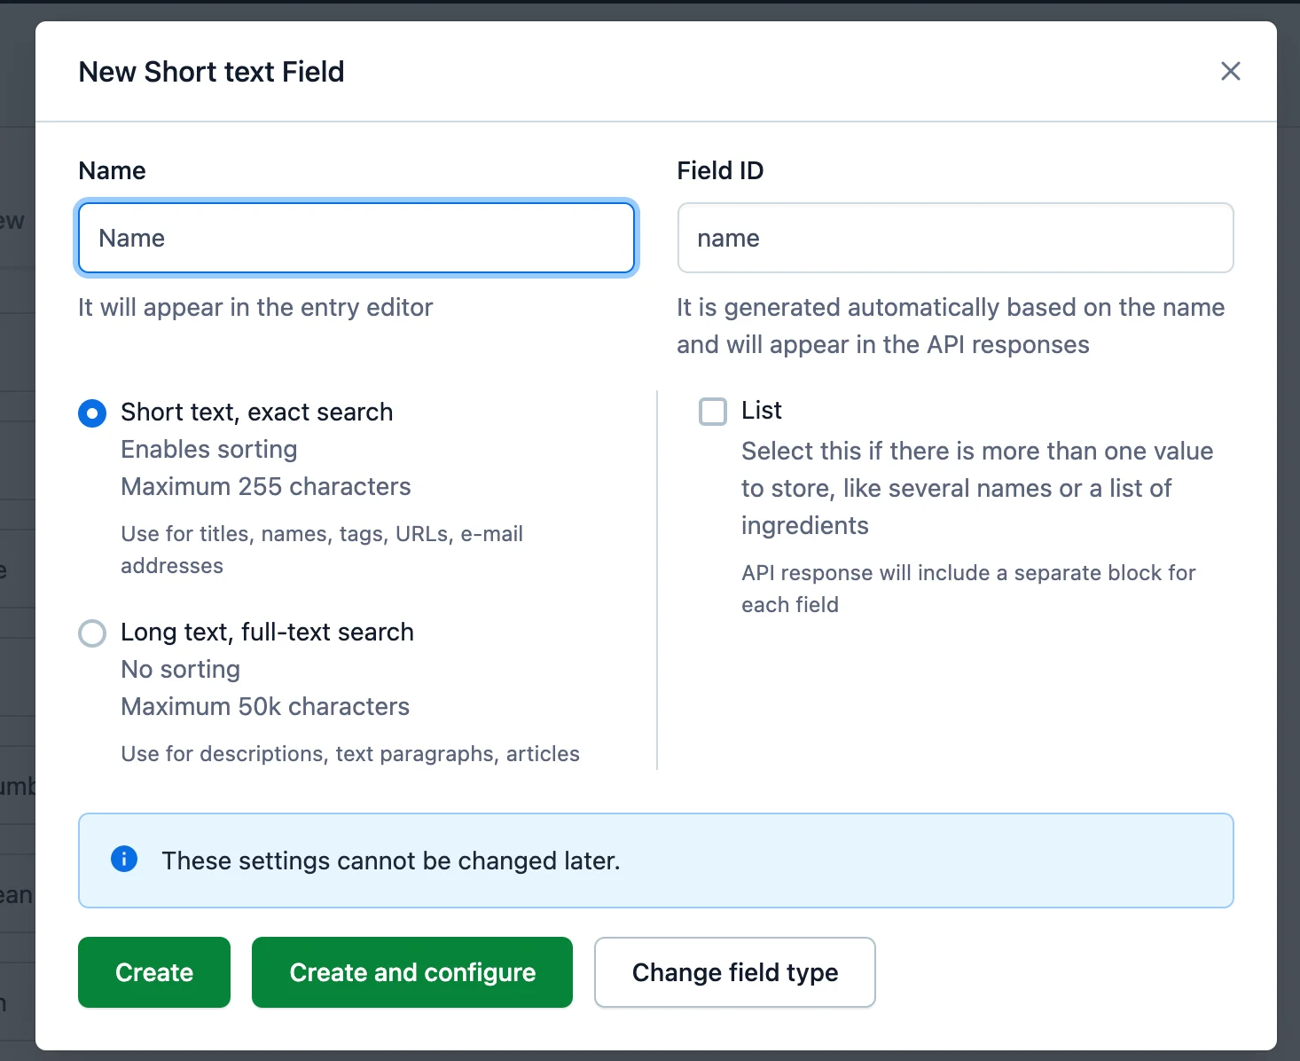Click Create and configure button
Viewport: 1300px width, 1061px height.
pos(412,972)
